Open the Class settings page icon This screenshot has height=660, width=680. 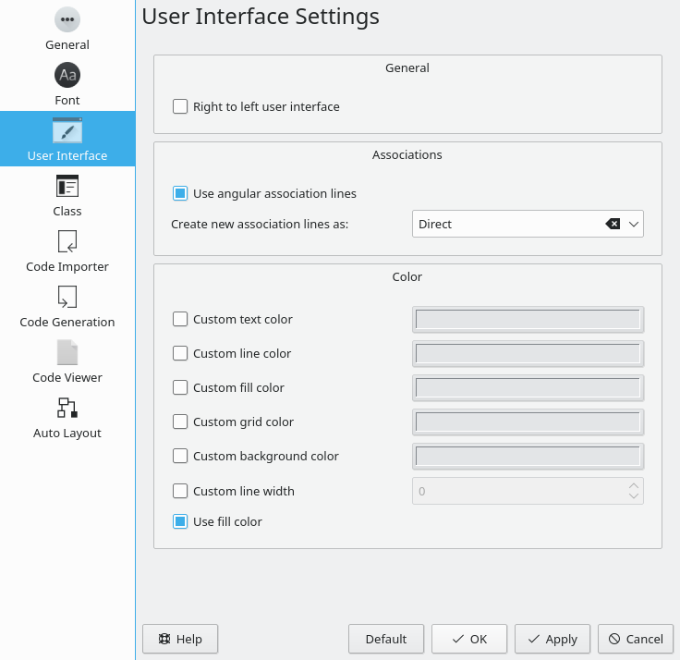pos(67,186)
